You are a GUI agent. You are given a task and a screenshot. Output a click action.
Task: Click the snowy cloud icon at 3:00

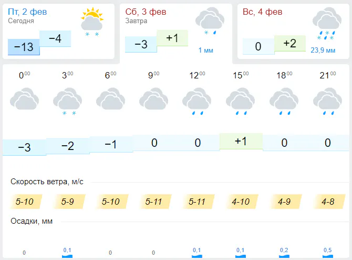click(67, 101)
